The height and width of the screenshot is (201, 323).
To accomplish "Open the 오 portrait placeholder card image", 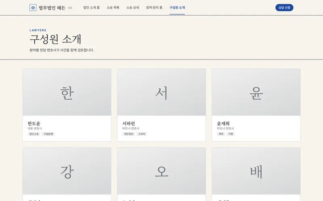I will [x=161, y=171].
